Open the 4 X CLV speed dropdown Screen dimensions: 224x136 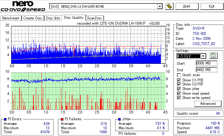pyautogui.click(x=203, y=56)
